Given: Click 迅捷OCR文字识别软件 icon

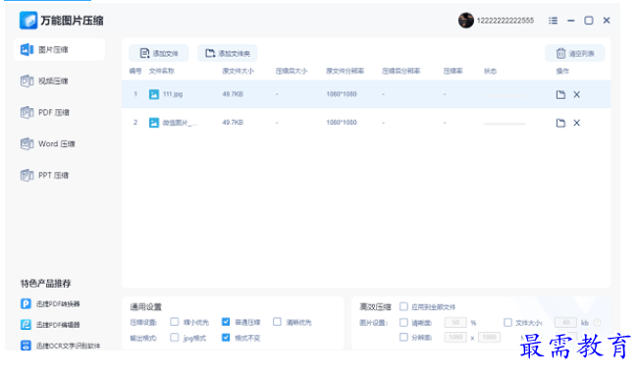Looking at the screenshot, I should pyautogui.click(x=26, y=346).
